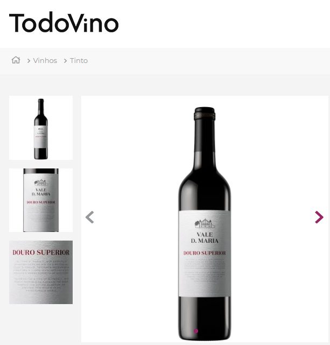
Task: Select the magenta carousel indicator dot
Action: point(196,331)
